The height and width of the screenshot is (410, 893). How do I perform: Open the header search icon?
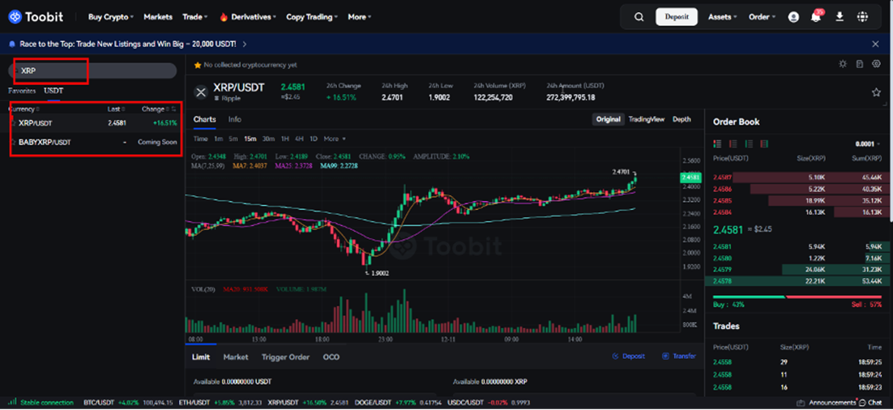639,17
